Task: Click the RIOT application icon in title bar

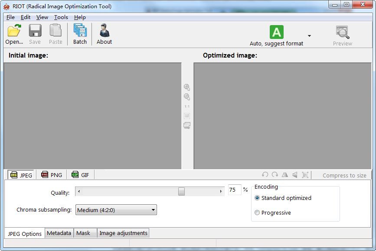Action: click(x=7, y=6)
